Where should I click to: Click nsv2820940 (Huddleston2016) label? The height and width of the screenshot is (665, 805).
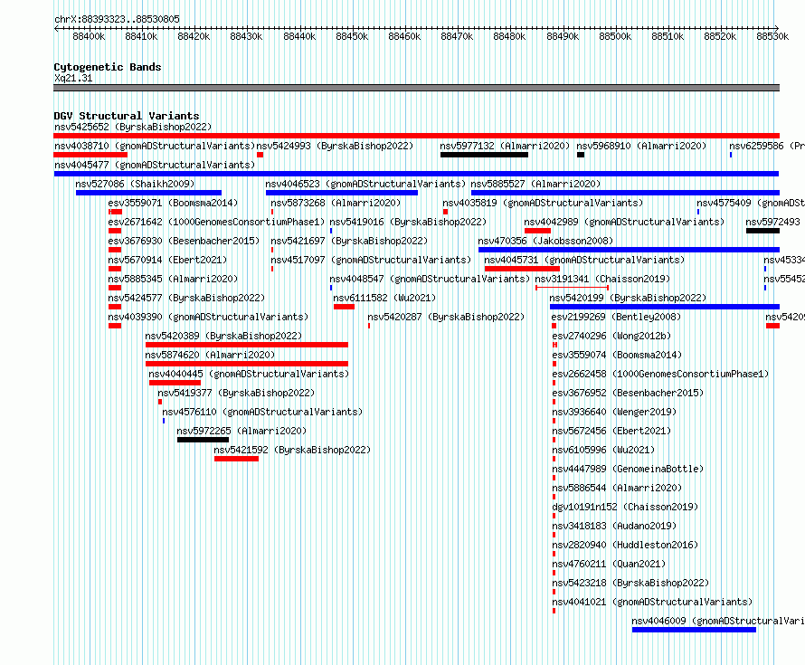click(x=625, y=545)
